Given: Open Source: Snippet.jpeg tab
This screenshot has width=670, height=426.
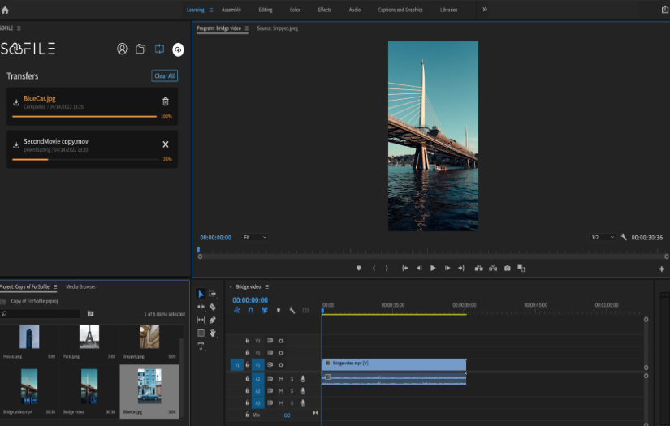Looking at the screenshot, I should 277,28.
